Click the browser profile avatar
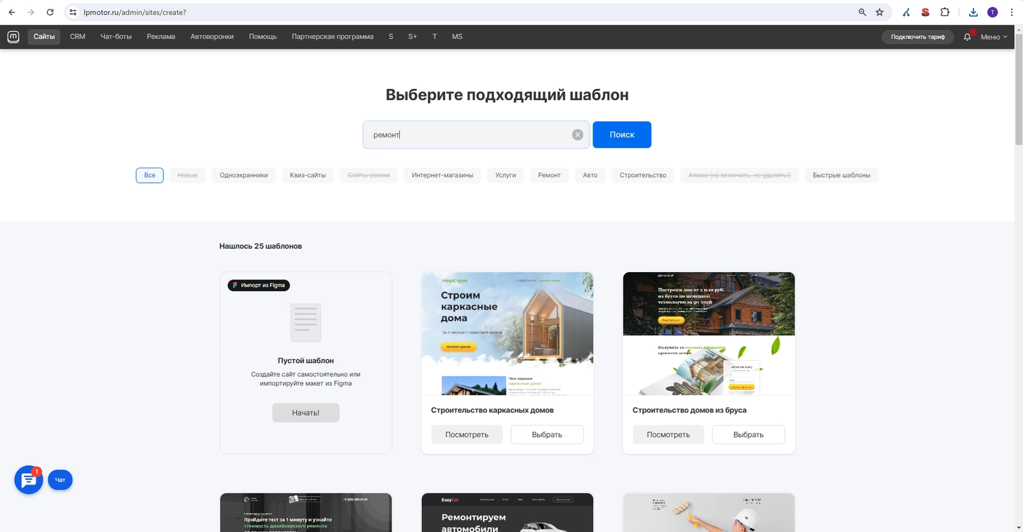The image size is (1023, 532). pyautogui.click(x=992, y=12)
